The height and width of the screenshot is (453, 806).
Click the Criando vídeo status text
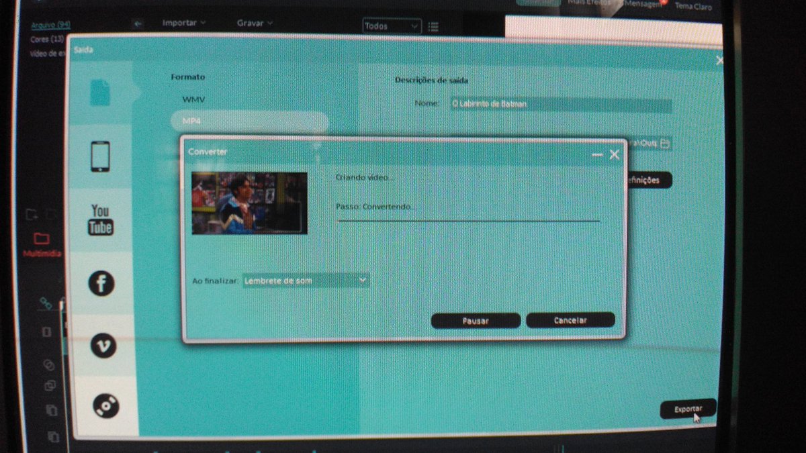click(365, 177)
